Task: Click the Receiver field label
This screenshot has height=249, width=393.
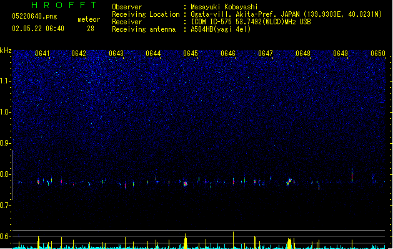Action: click(127, 22)
